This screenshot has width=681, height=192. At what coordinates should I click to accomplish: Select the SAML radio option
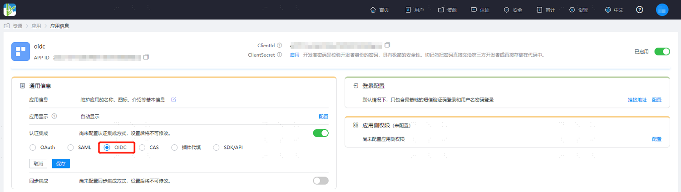coord(79,148)
